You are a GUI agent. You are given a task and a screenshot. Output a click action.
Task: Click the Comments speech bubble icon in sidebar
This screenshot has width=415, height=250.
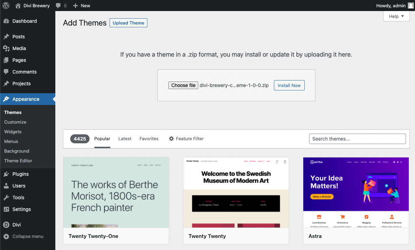click(x=6, y=72)
